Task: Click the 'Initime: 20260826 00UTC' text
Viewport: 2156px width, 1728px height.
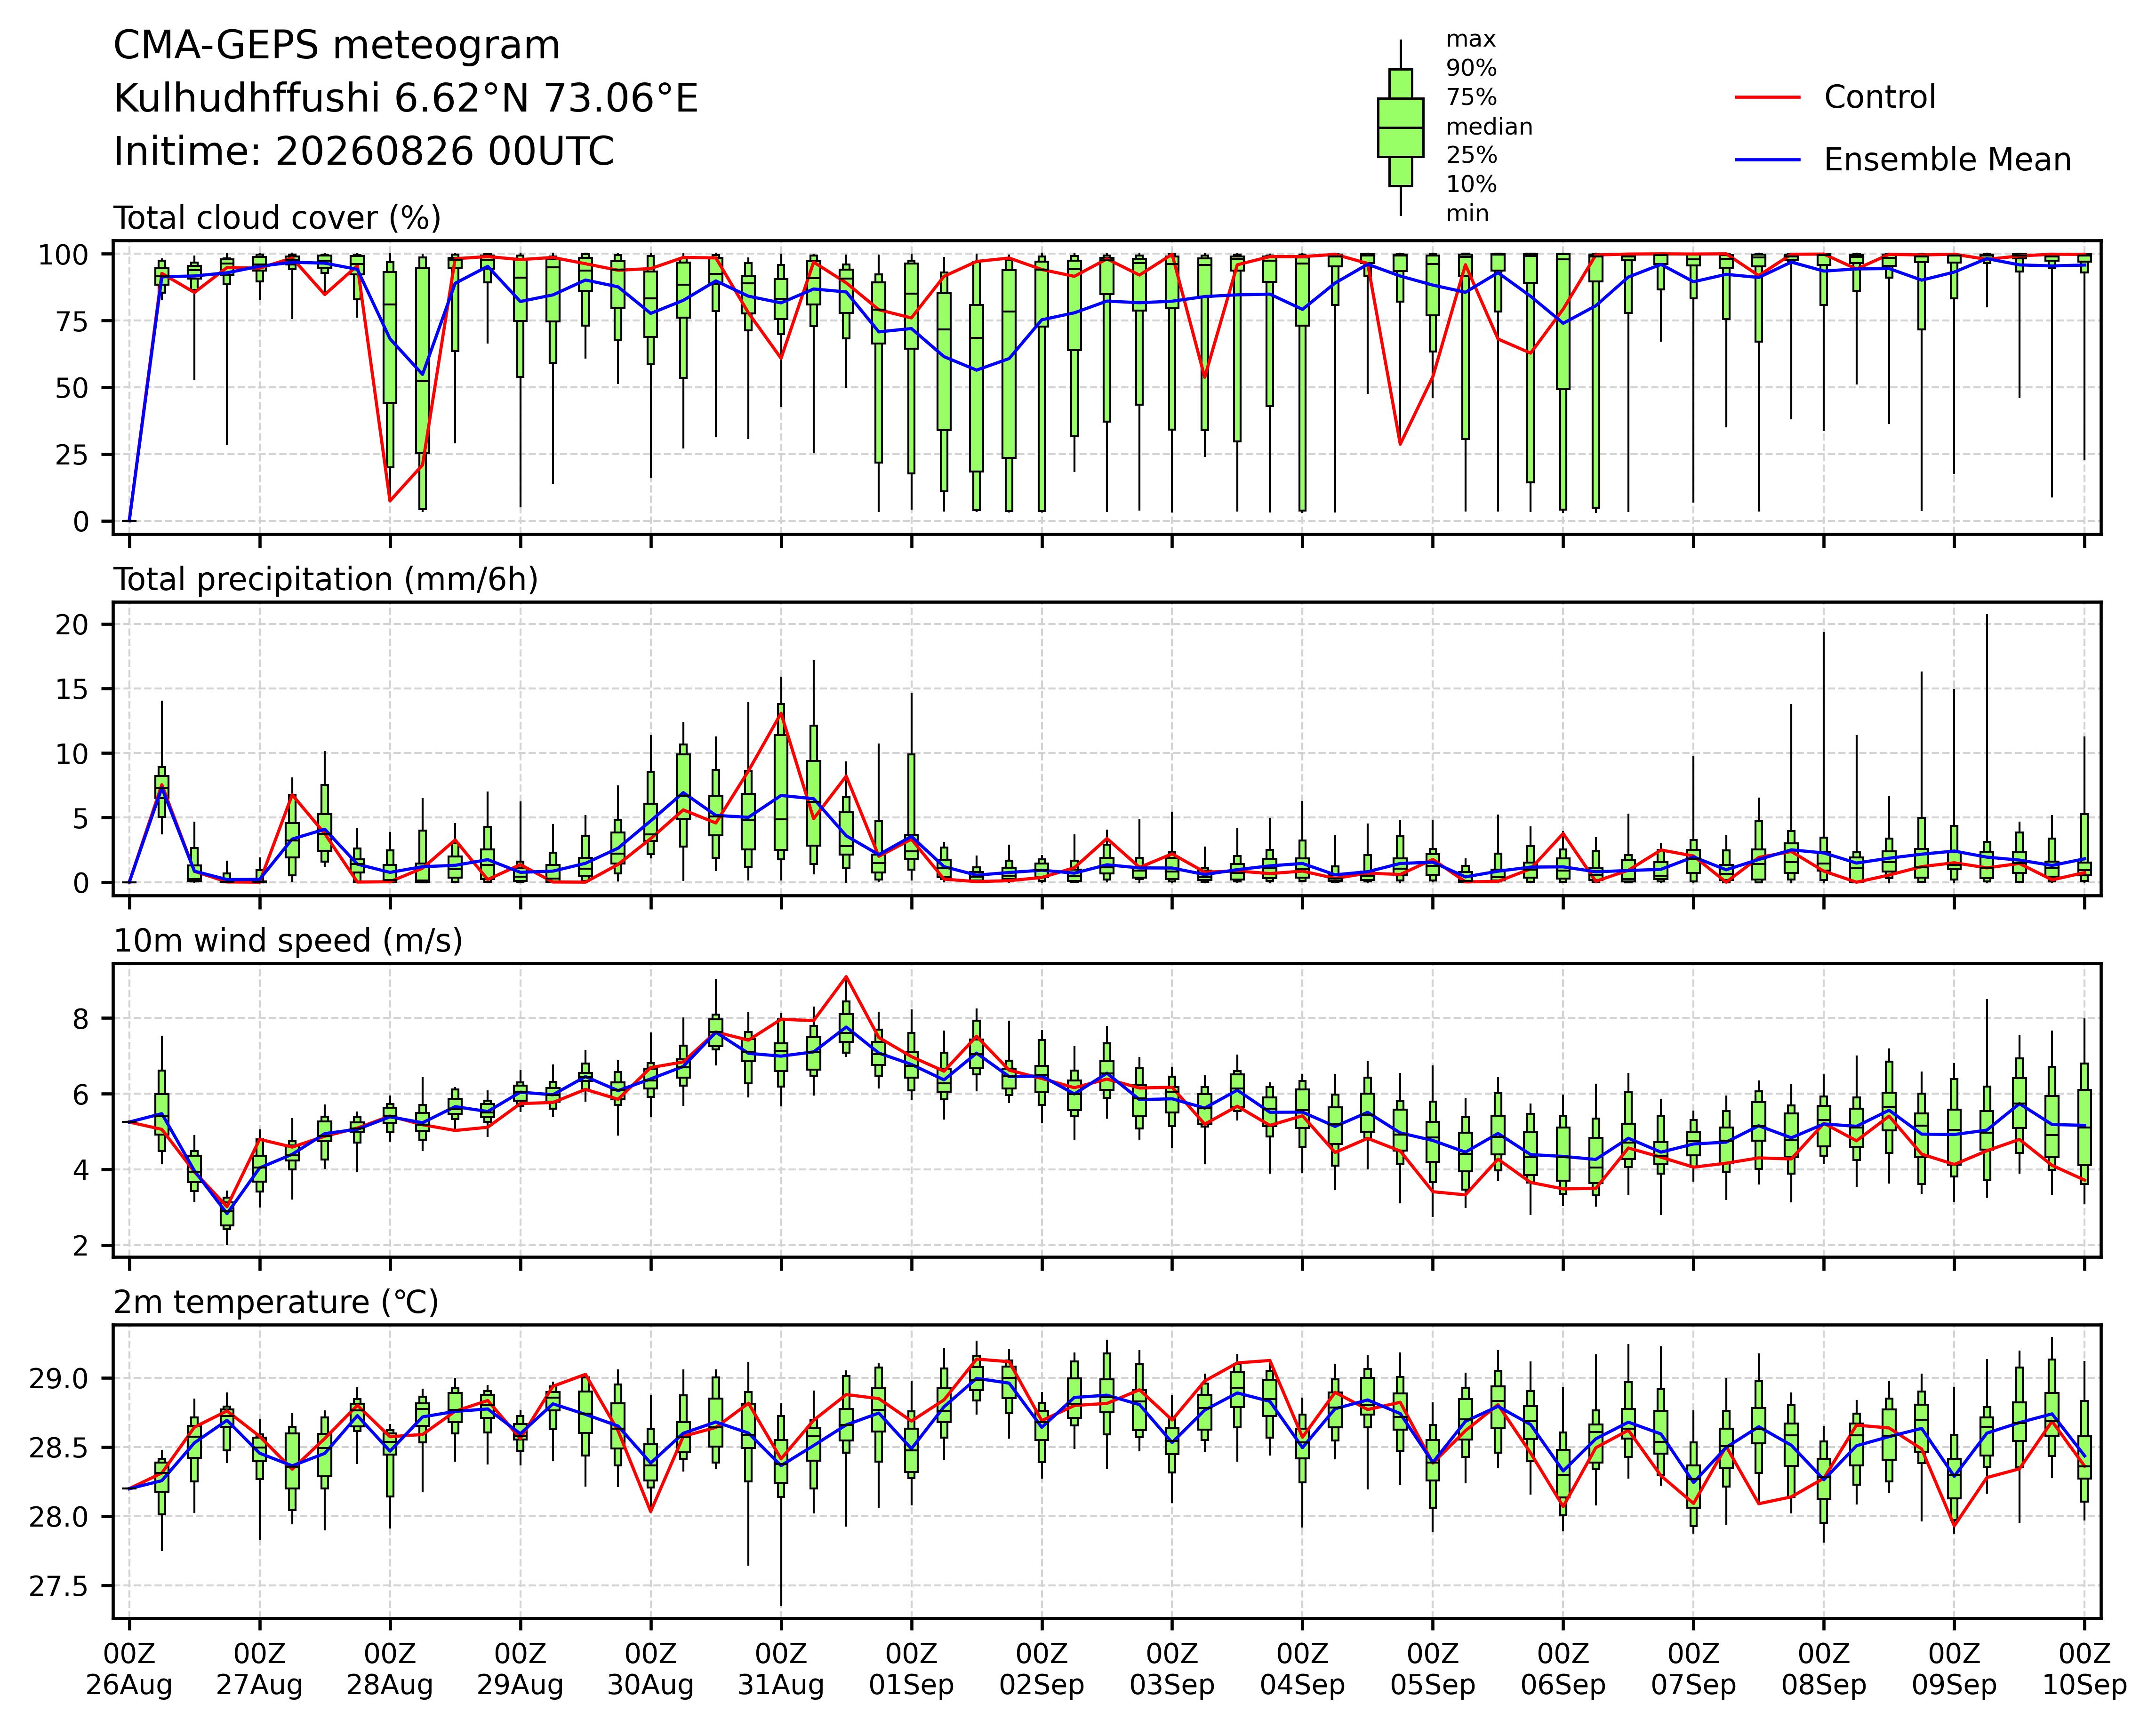Action: (364, 152)
